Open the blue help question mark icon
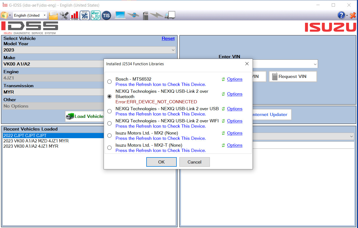The height and width of the screenshot is (228, 358). point(341,15)
